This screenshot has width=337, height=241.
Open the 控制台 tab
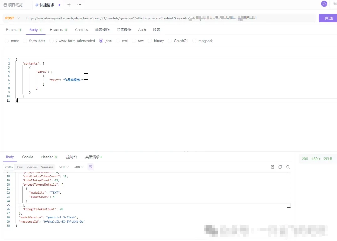click(x=71, y=157)
